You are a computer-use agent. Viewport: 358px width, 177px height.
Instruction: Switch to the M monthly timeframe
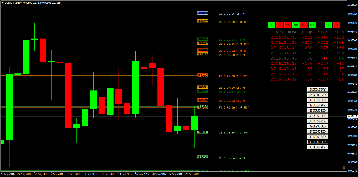pyautogui.click(x=337, y=25)
